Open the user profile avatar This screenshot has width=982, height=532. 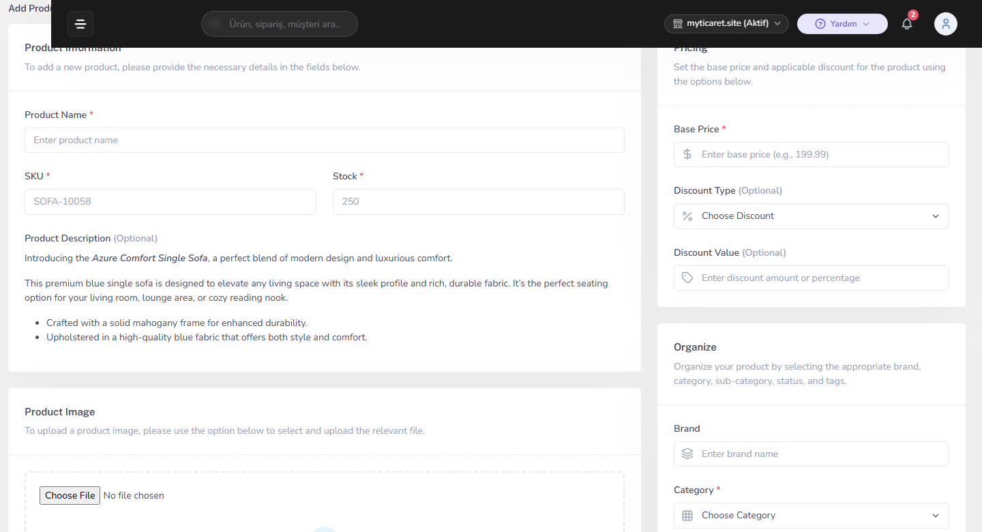click(946, 24)
